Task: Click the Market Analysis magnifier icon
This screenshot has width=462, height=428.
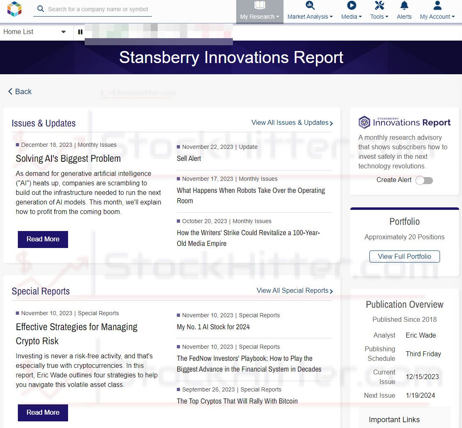Action: [310, 5]
